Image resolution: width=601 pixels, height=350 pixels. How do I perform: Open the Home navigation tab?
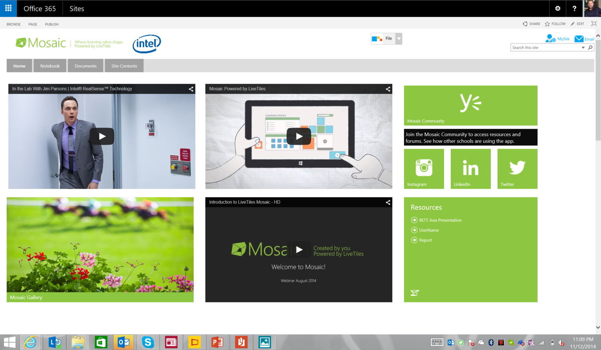pyautogui.click(x=19, y=66)
